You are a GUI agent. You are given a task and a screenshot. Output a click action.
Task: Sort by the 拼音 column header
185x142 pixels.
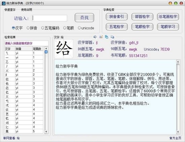(x=24, y=49)
